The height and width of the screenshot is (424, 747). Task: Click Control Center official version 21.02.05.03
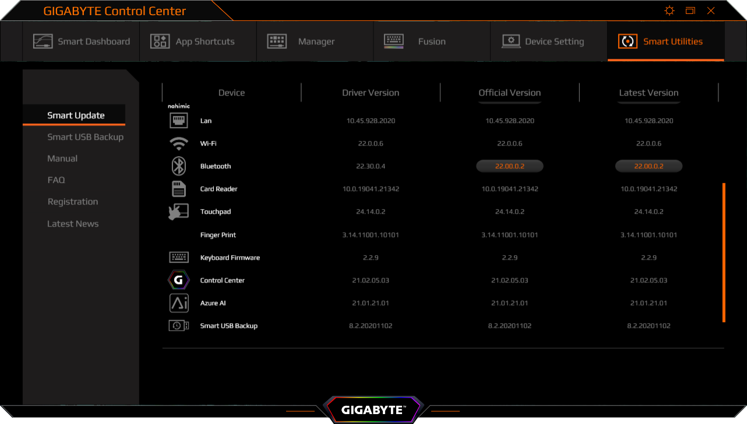tap(510, 280)
